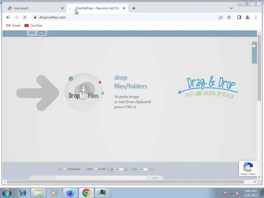264x198 pixels.
Task: Open the Gmail bookmark
Action: click(x=13, y=26)
